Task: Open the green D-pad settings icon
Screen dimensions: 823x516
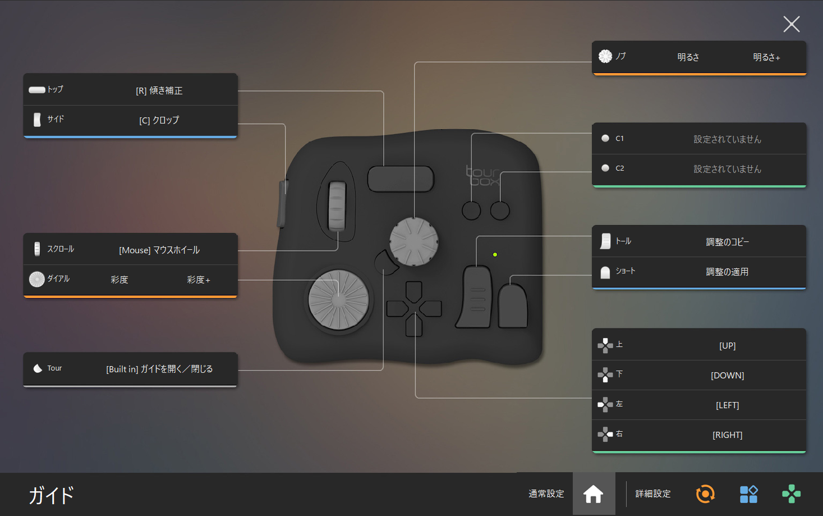Action: click(791, 494)
